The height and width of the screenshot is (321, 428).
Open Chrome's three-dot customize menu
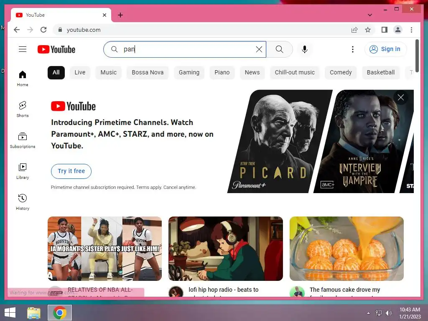click(411, 30)
